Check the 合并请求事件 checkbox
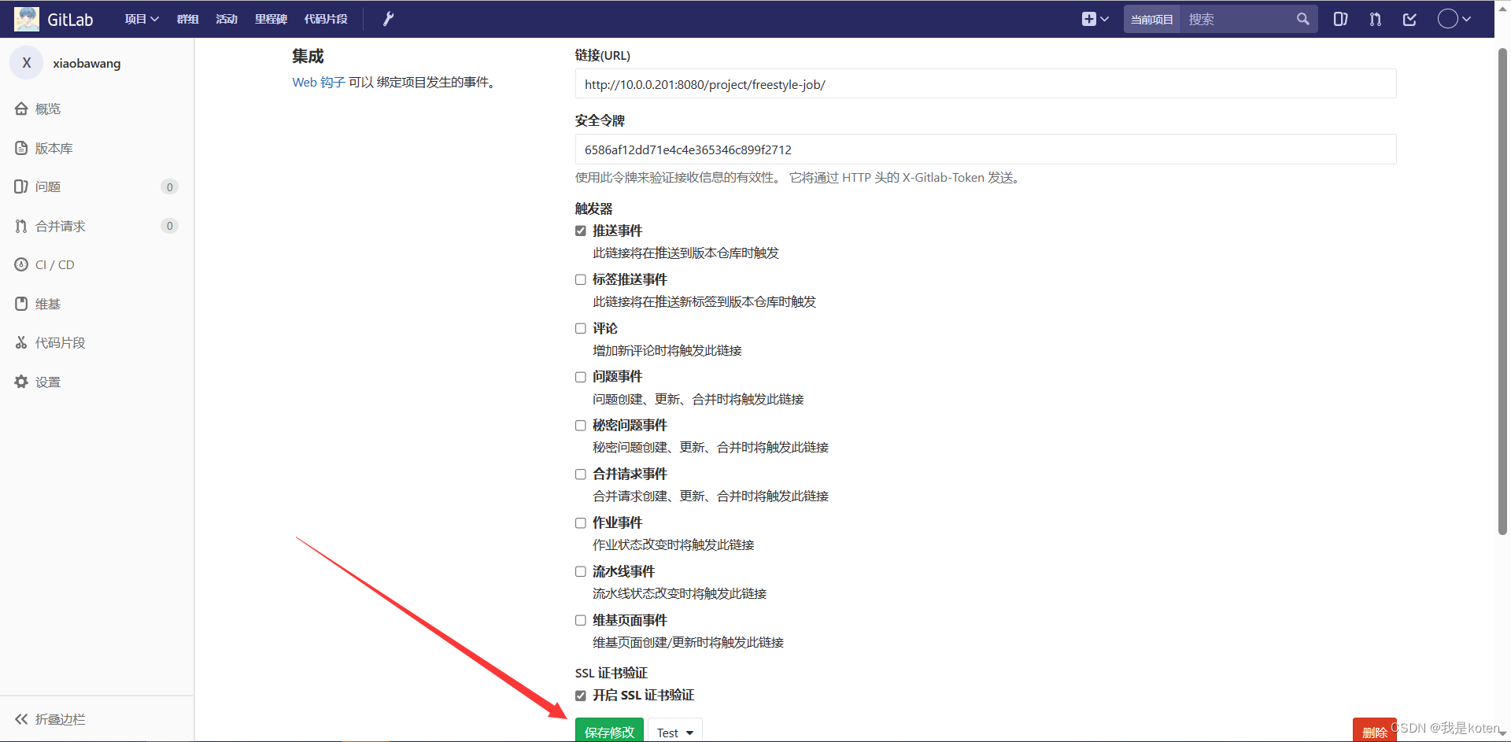 (581, 474)
